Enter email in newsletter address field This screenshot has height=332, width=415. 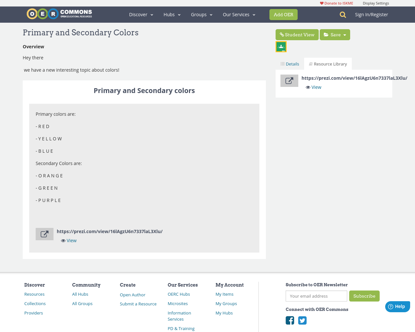point(316,296)
